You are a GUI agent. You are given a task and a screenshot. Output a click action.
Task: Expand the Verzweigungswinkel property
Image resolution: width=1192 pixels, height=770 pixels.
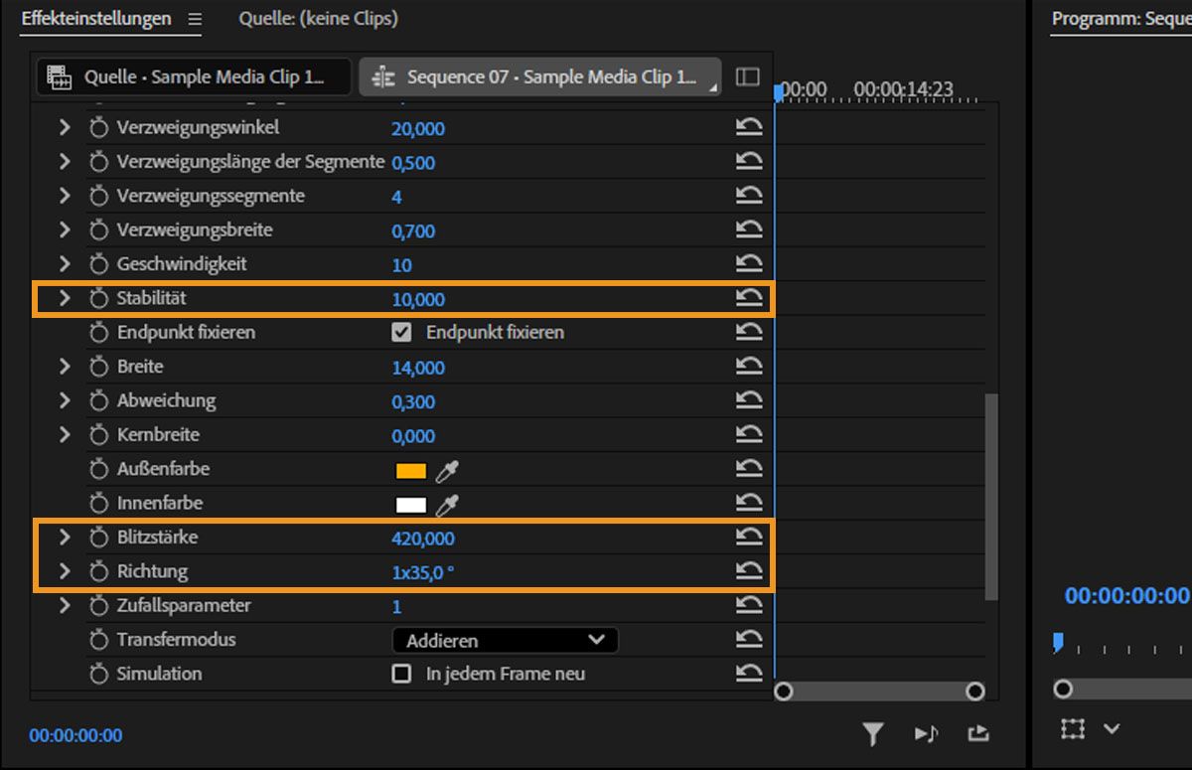pos(64,127)
